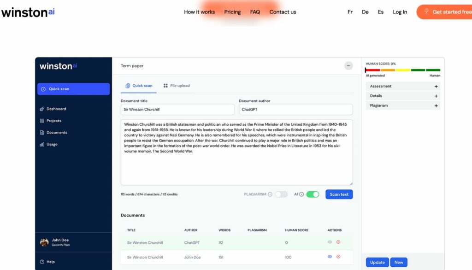Click the Scan text button

pos(339,194)
